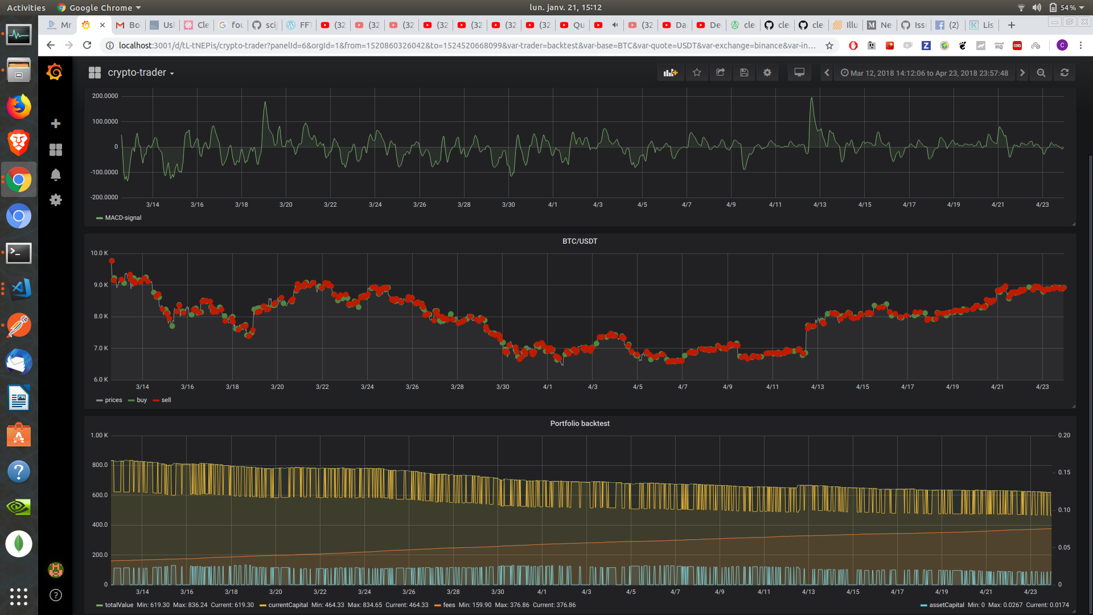
Task: Zoom out time range magnifier icon
Action: tap(1041, 72)
